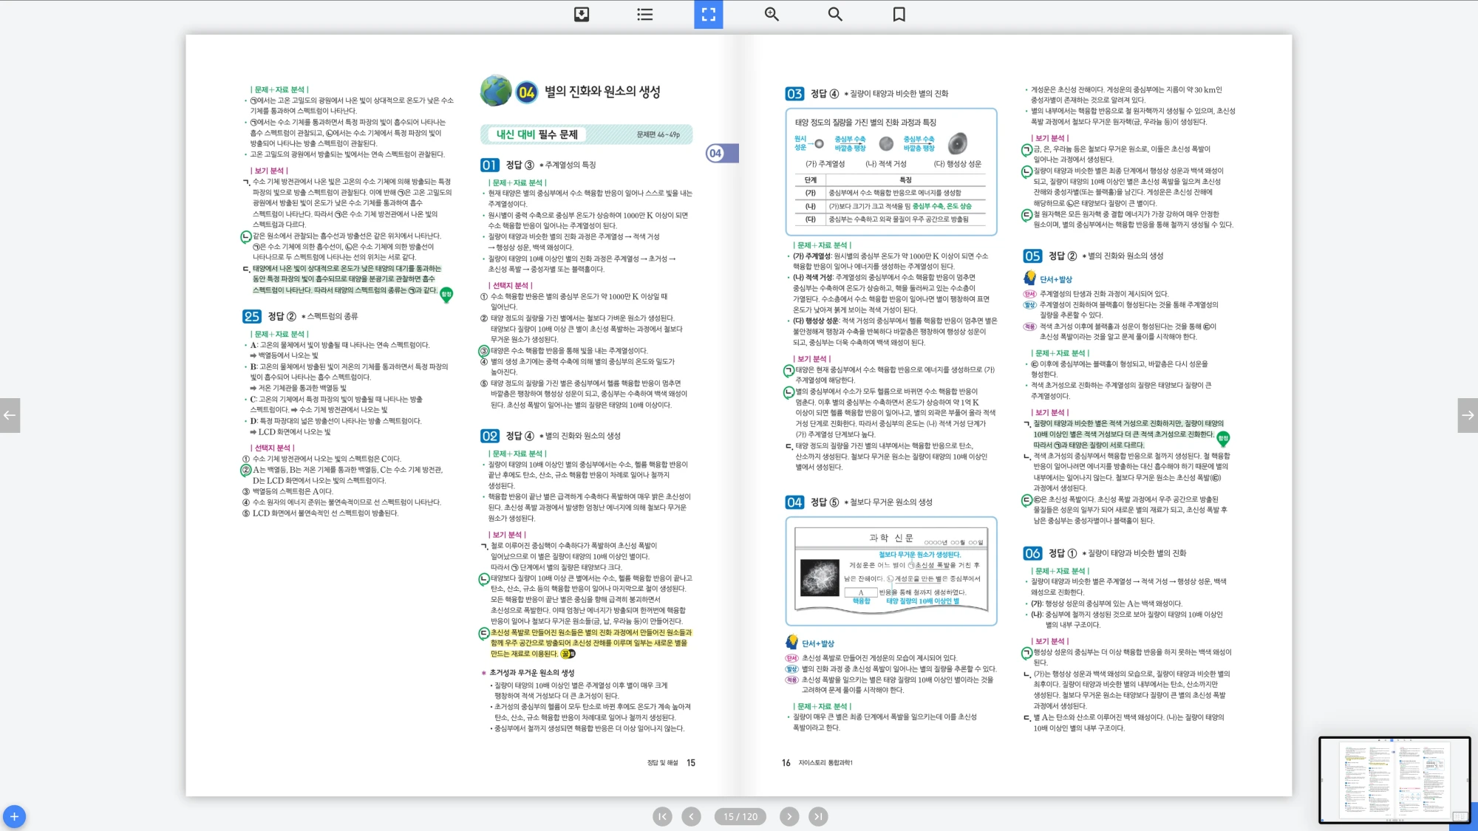Image resolution: width=1478 pixels, height=831 pixels.
Task: Toggle fullscreen mode button
Action: coord(708,14)
